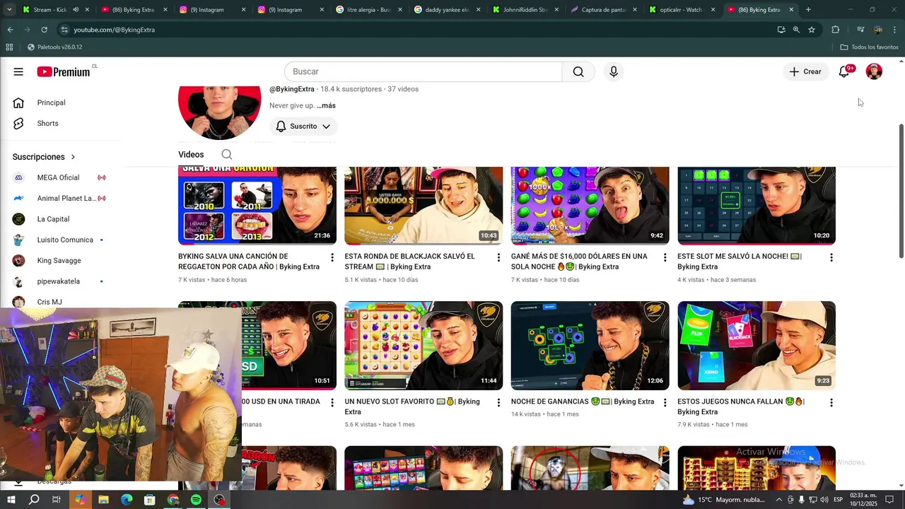Open a new browser tab
This screenshot has width=905, height=509.
pyautogui.click(x=808, y=10)
